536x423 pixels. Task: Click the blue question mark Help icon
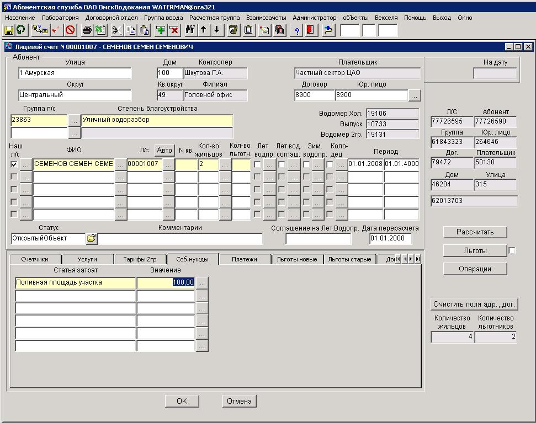pos(297,30)
